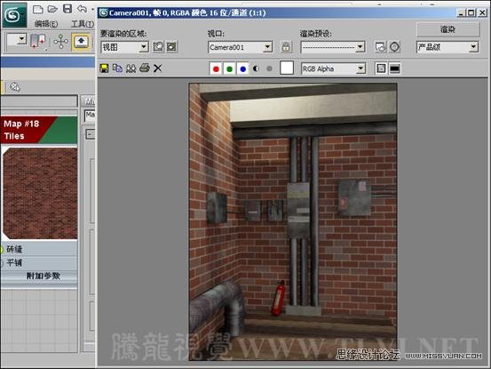Click the Edit Region icon
Viewport: 491px width, 369px height.
point(158,47)
